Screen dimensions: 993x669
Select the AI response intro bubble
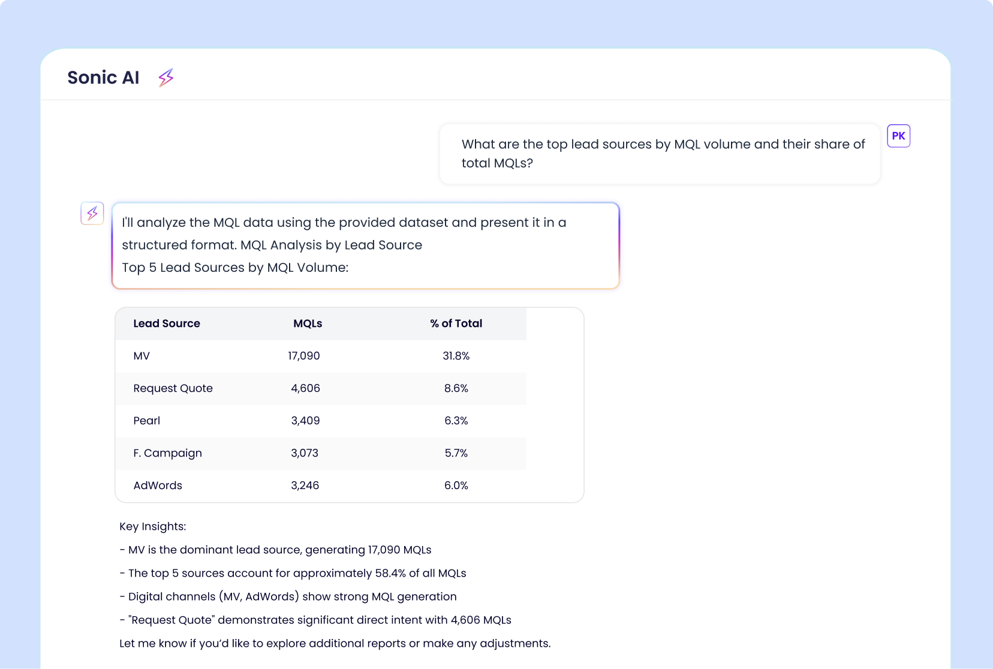point(366,245)
